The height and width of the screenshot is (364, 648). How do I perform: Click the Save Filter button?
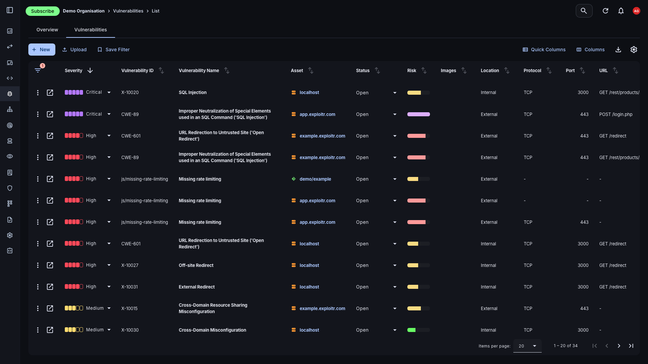pyautogui.click(x=113, y=50)
